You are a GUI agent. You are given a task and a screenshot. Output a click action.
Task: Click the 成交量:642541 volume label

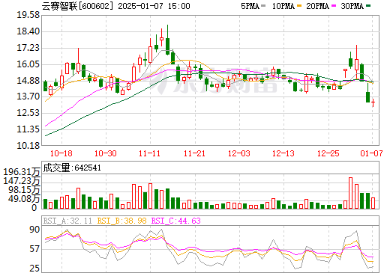pyautogui.click(x=72, y=168)
